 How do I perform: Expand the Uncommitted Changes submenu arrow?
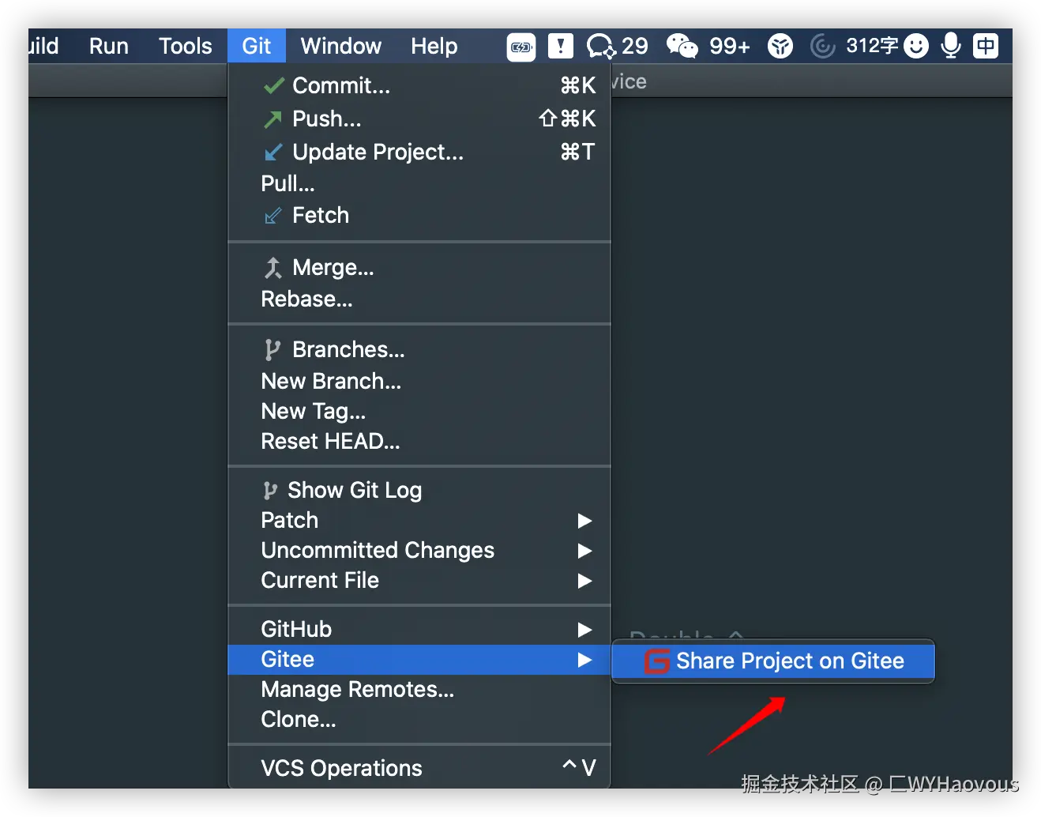[x=584, y=551]
